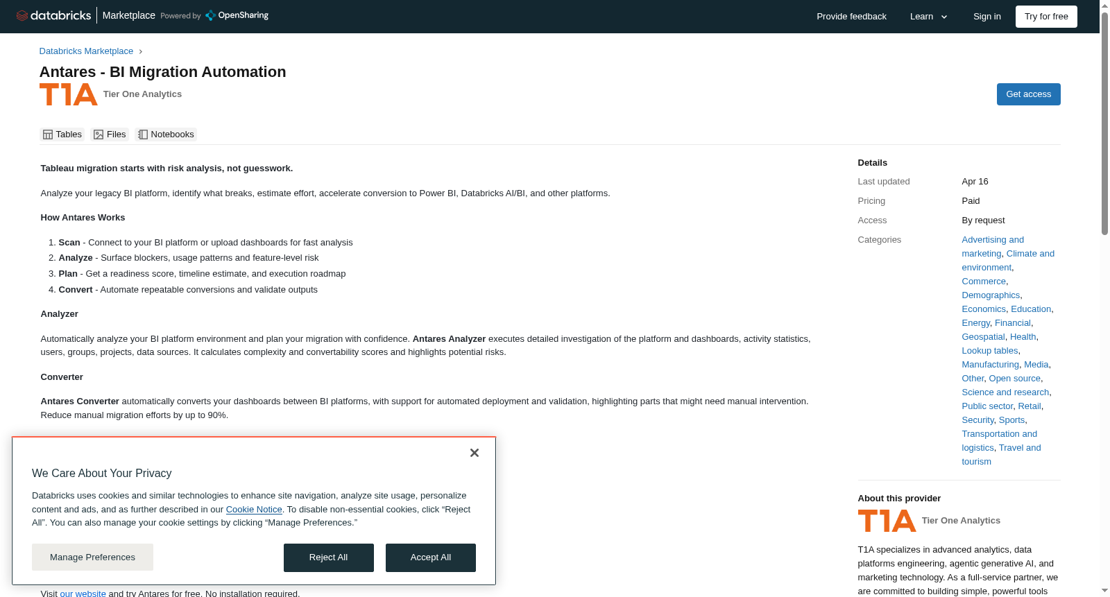
Task: Click the scrollbar down arrow
Action: 1104,591
